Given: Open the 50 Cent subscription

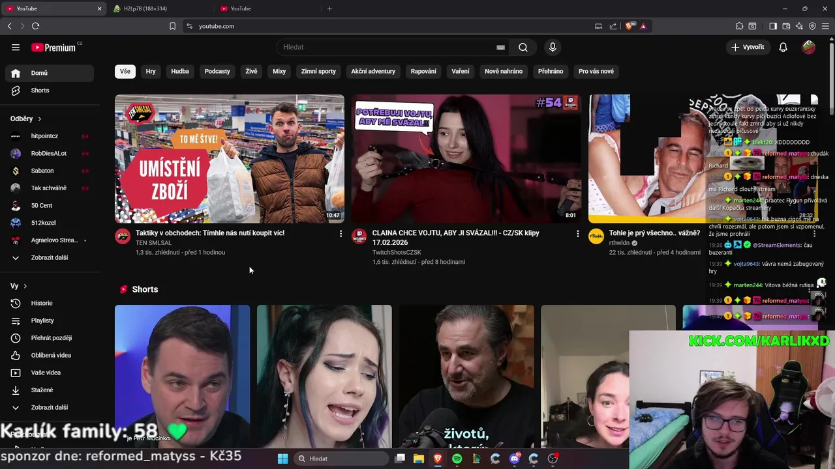Looking at the screenshot, I should pyautogui.click(x=50, y=205).
